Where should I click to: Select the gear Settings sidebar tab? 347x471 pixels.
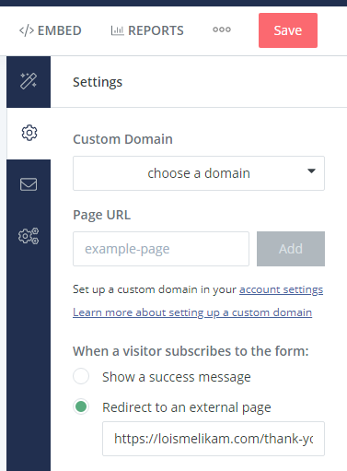(29, 133)
